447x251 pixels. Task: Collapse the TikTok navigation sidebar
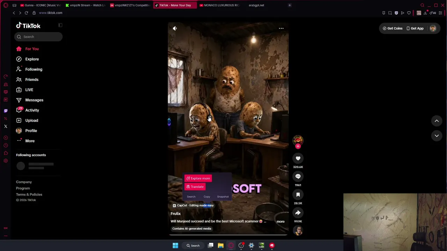pos(60,25)
